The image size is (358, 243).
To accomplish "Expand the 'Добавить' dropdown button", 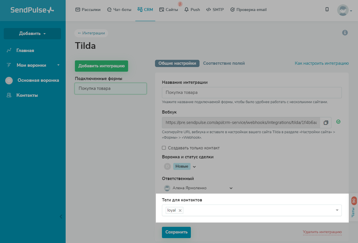I will [32, 34].
